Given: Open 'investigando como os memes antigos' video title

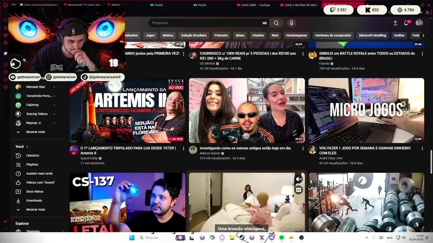Looking at the screenshot, I should click(245, 148).
